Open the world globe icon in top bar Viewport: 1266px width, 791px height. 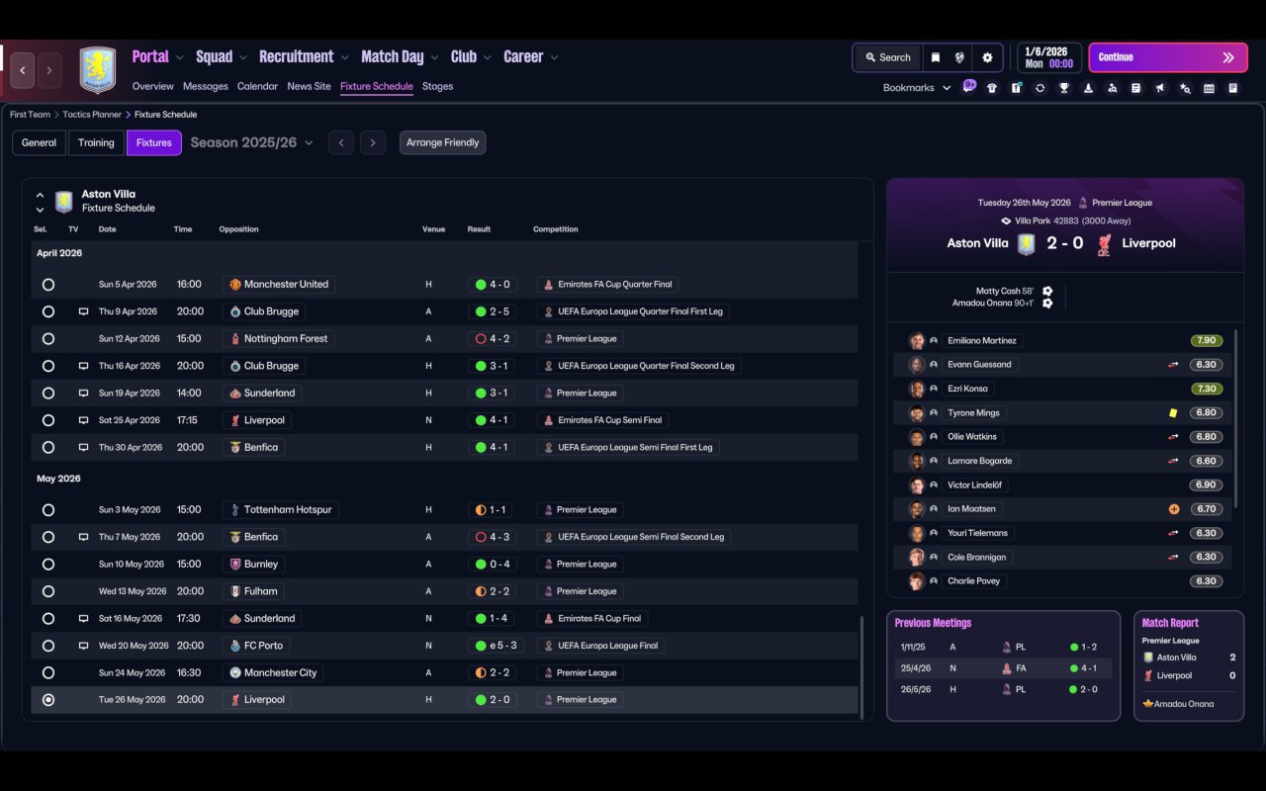[x=959, y=57]
